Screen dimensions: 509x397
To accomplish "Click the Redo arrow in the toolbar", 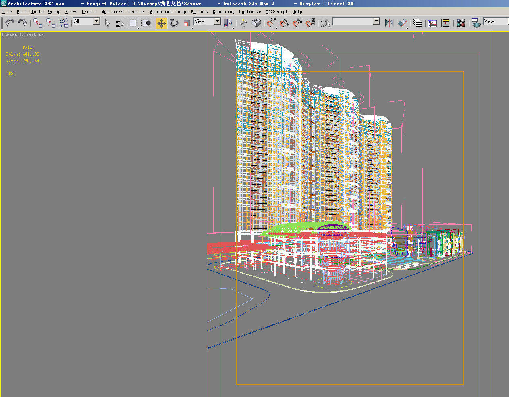I will click(x=23, y=23).
